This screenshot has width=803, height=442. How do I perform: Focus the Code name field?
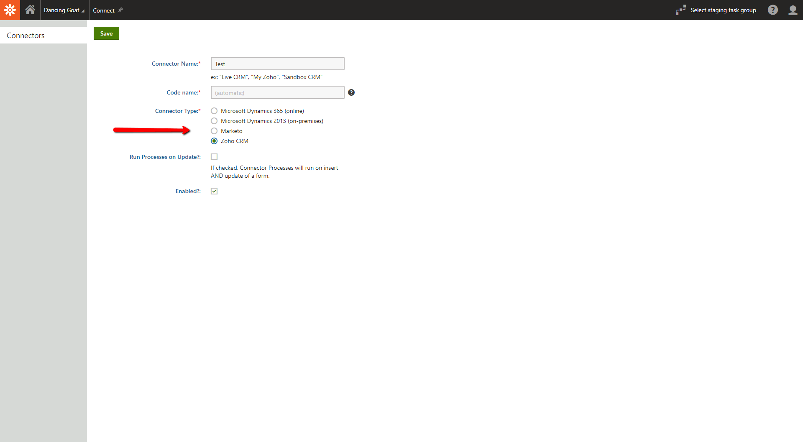(278, 92)
